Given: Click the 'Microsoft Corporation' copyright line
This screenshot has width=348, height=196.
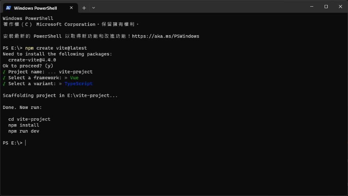Looking at the screenshot, I should click(x=71, y=24).
